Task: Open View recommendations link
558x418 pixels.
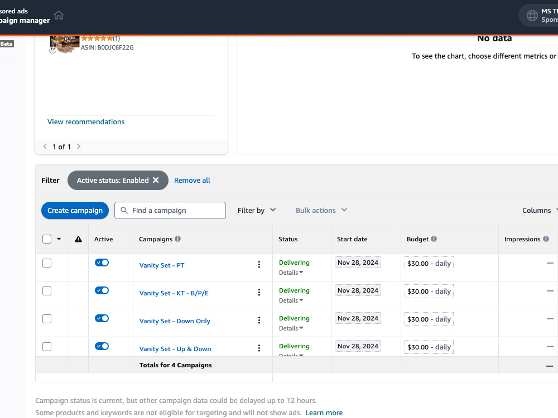Action: click(x=86, y=121)
